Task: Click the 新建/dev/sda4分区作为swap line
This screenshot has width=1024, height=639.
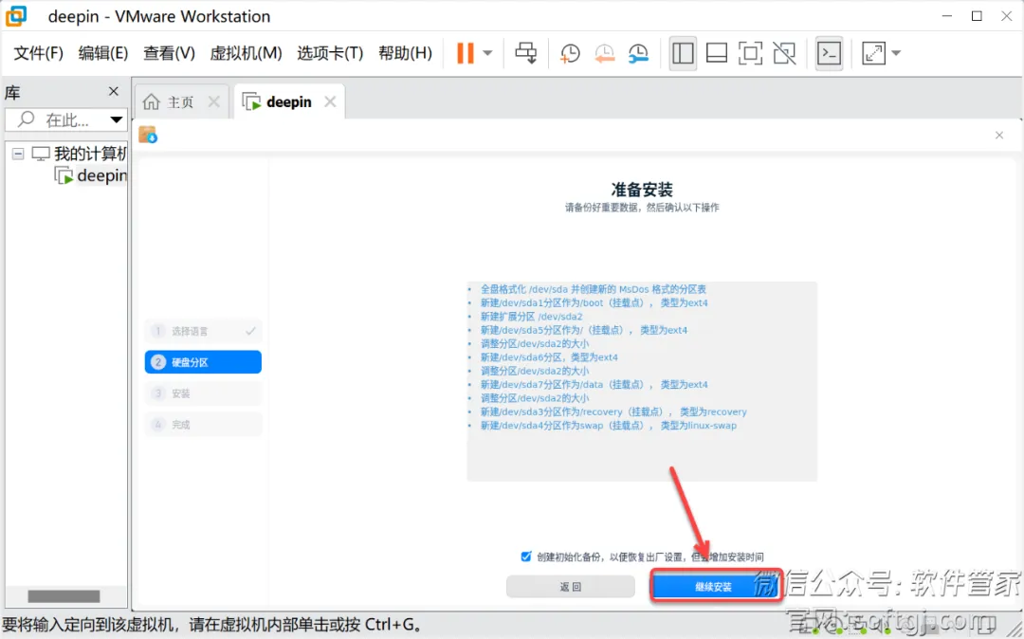Action: click(x=608, y=426)
